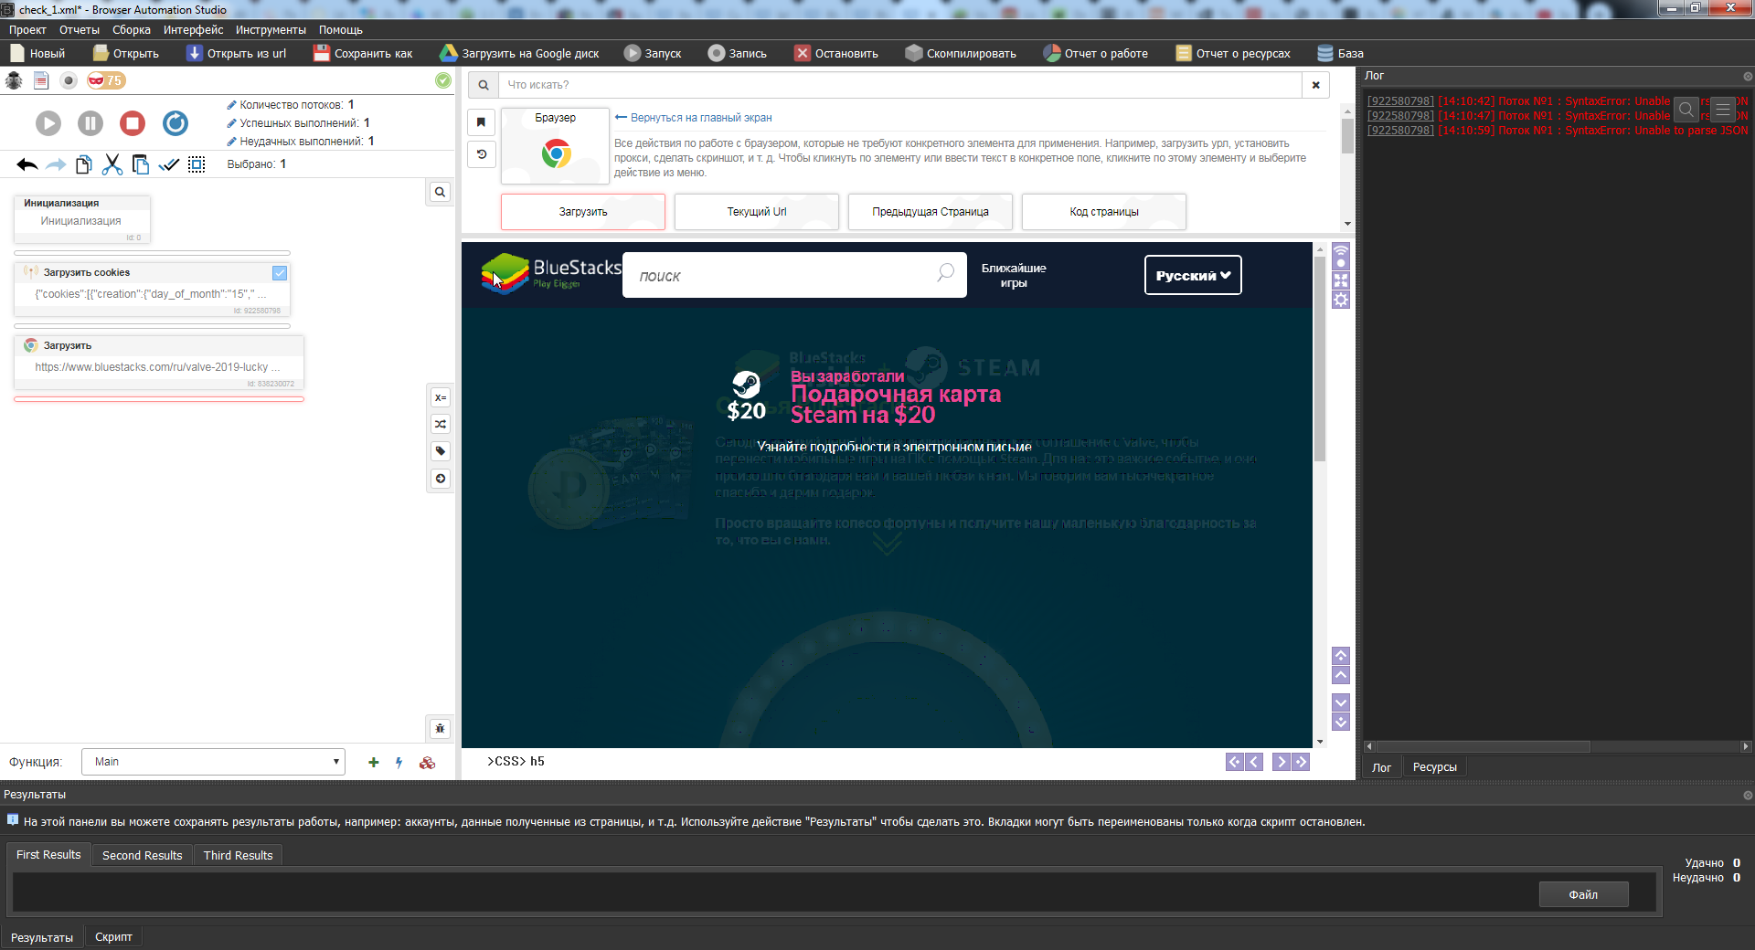Open the gear settings icon beside the browser view

click(1341, 300)
